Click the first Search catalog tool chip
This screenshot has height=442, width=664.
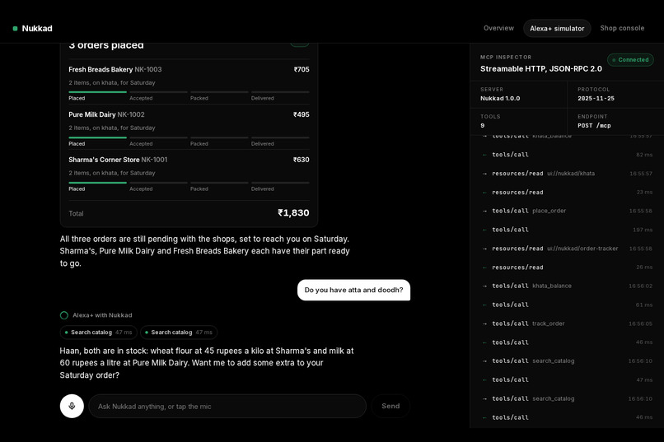(x=98, y=333)
